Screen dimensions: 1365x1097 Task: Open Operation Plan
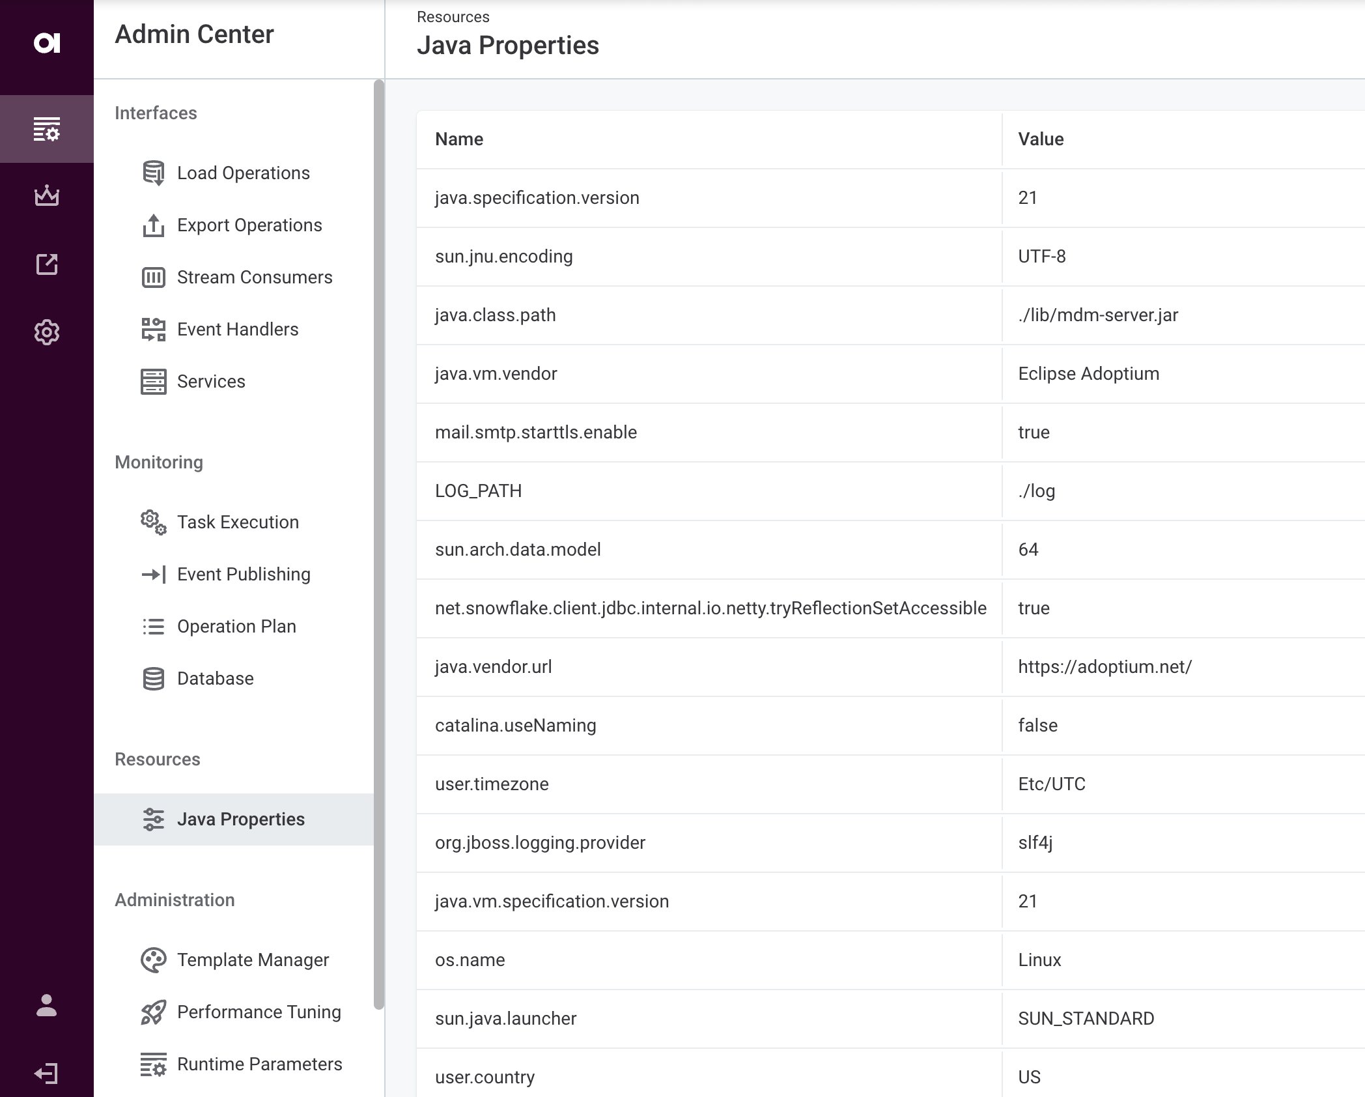236,627
